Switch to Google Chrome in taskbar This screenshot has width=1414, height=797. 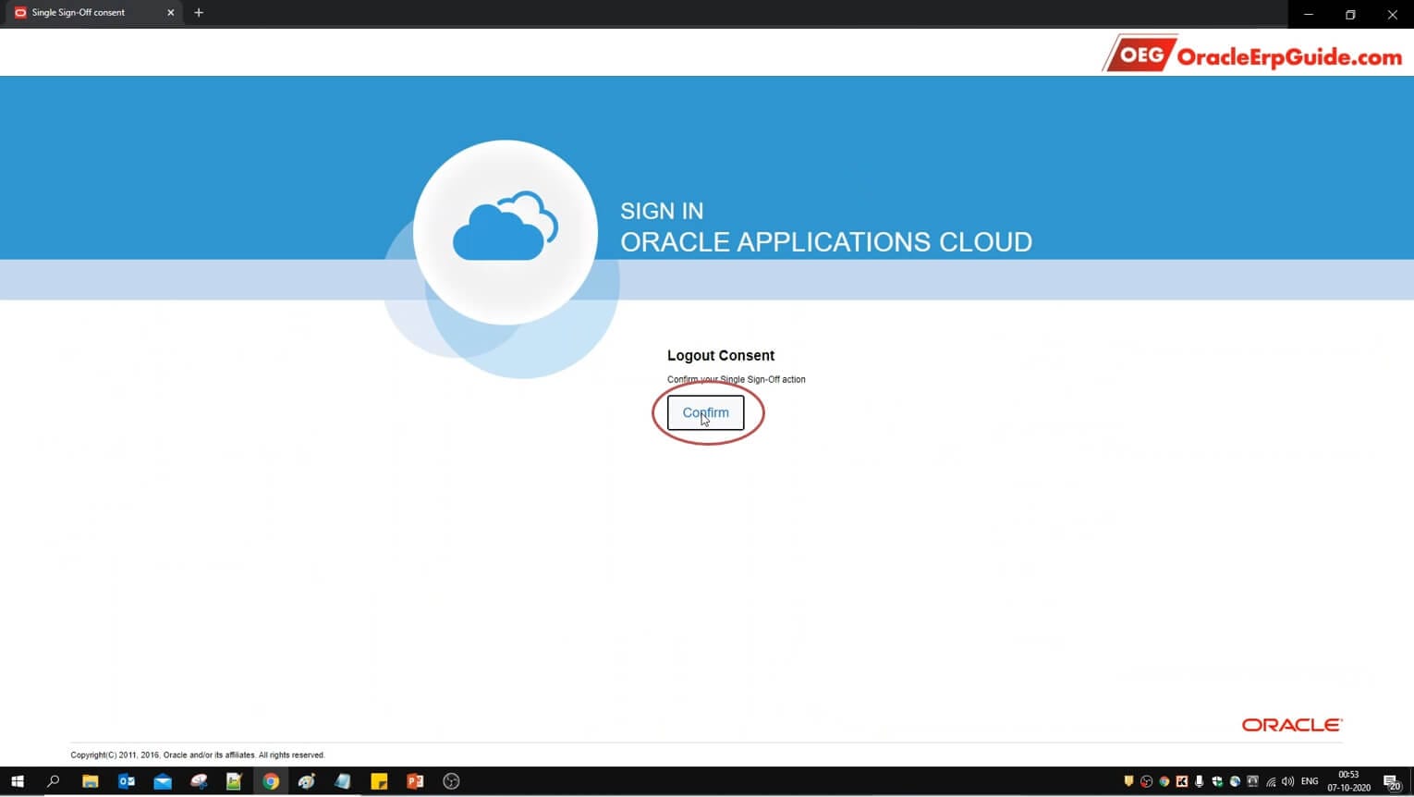coord(270,781)
